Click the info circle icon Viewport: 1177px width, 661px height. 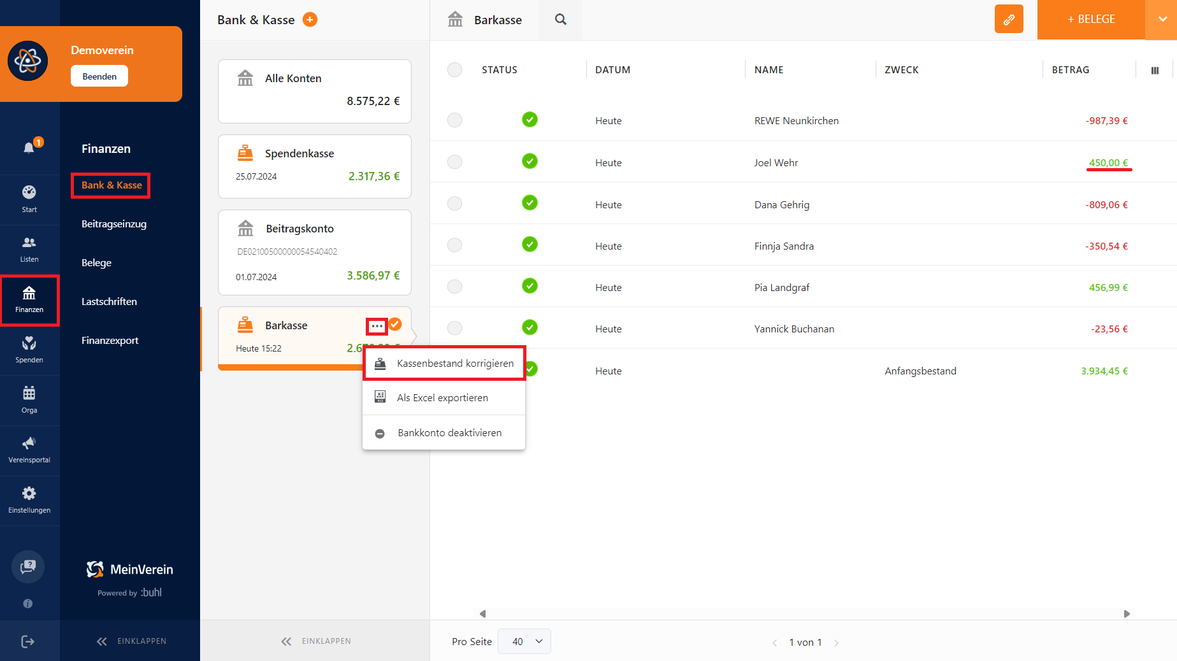(x=28, y=604)
